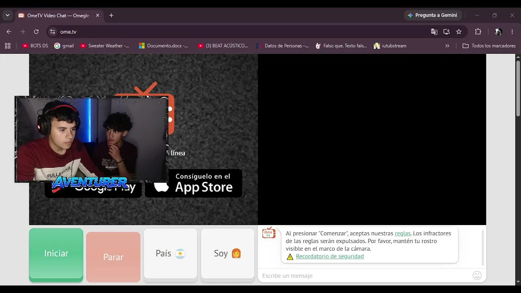Expand the hidden bookmarks overflow chevron

click(447, 46)
